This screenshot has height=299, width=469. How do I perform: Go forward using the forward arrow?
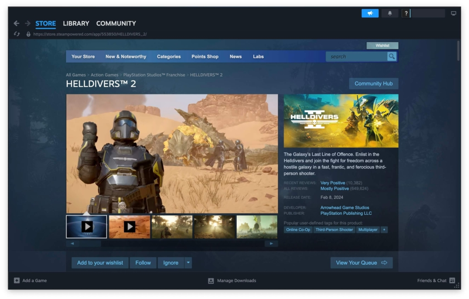27,23
